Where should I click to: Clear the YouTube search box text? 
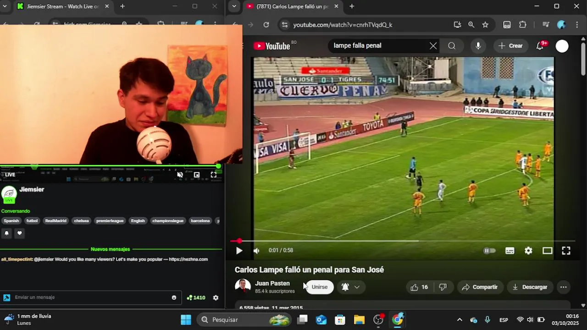pos(433,46)
